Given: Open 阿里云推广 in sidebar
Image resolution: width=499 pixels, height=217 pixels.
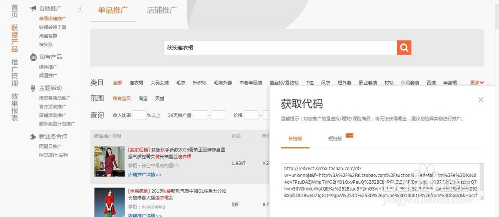Looking at the screenshot, I should point(50,146).
